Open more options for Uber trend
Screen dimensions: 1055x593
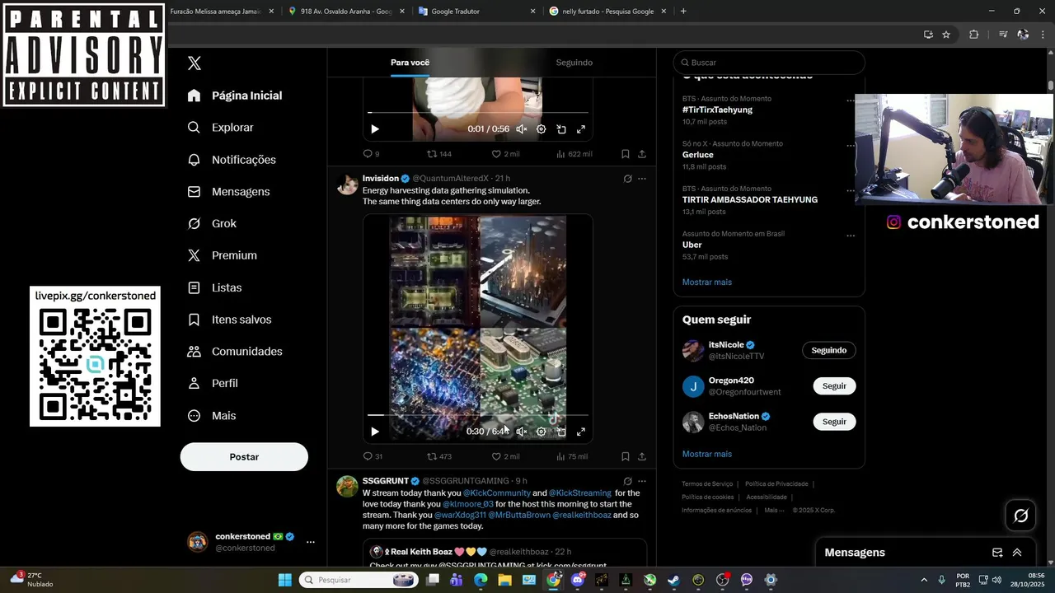[x=851, y=236]
